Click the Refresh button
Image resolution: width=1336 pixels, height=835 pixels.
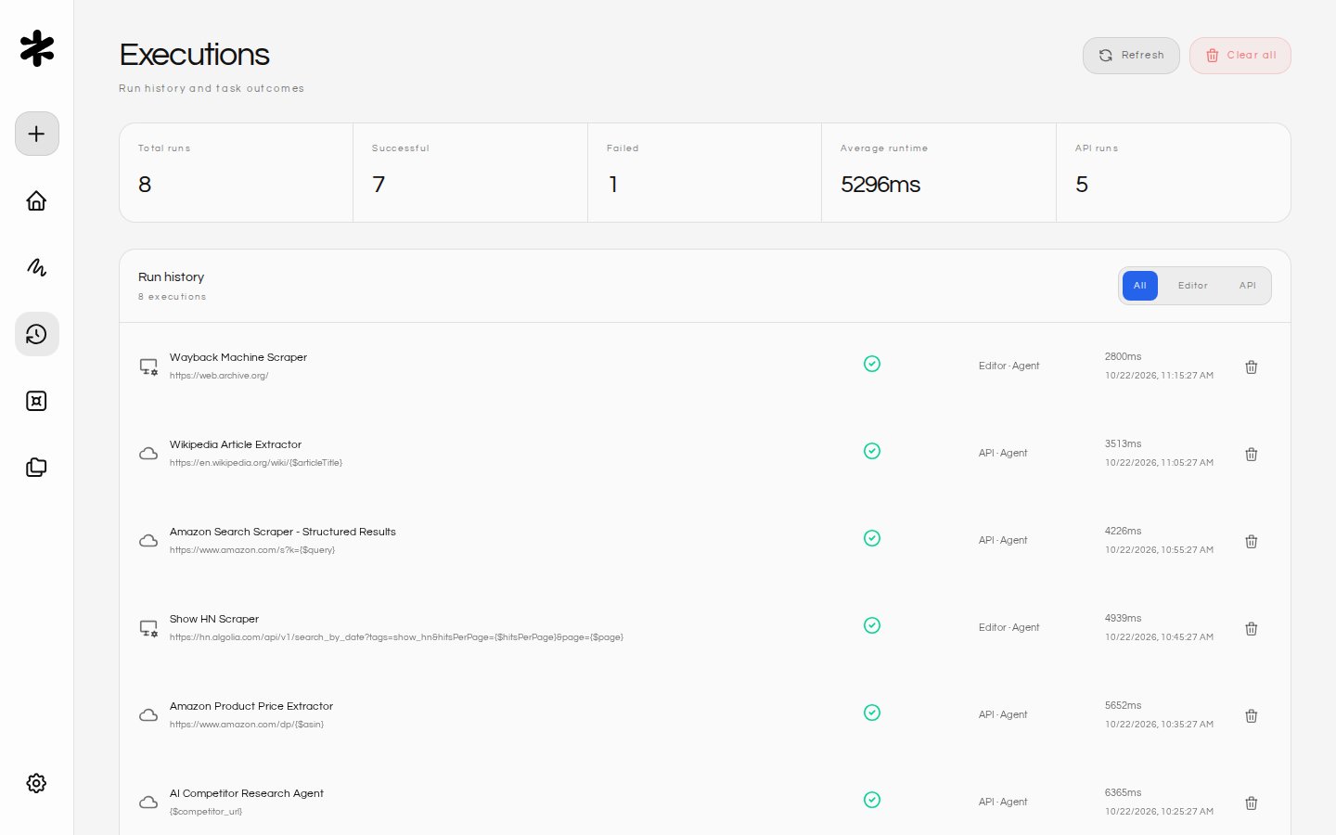click(1131, 56)
